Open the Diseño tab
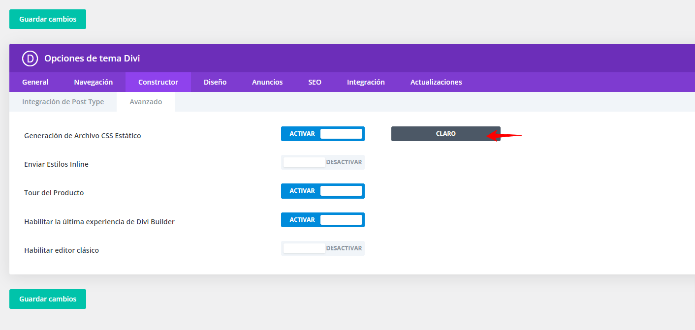Screen dimensions: 695x330 [x=215, y=82]
